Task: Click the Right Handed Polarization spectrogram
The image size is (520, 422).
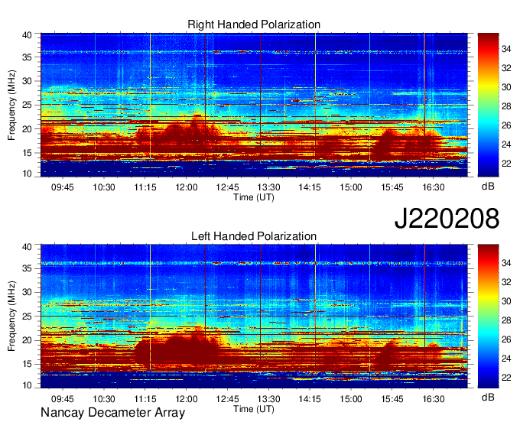Action: click(254, 105)
